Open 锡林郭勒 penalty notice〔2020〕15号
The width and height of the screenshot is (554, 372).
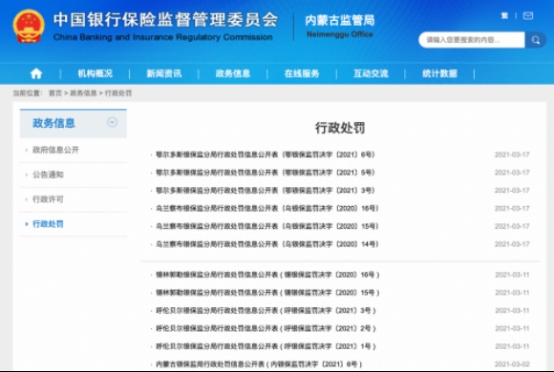(x=267, y=293)
